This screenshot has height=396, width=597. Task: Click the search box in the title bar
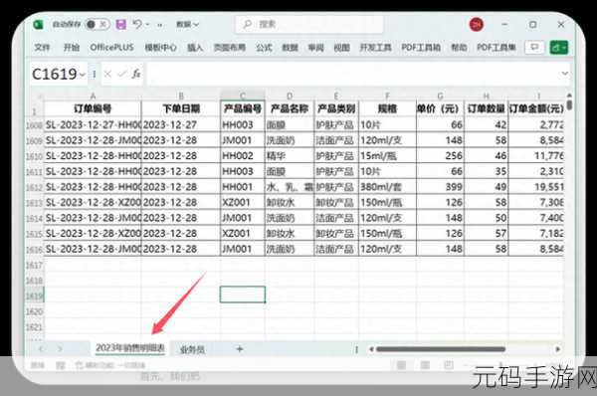(x=309, y=24)
